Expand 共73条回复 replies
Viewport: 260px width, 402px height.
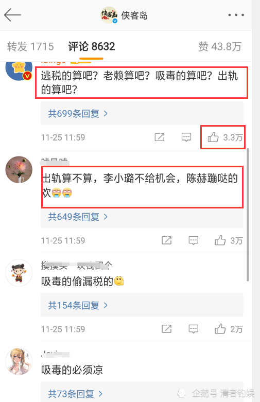(75, 394)
